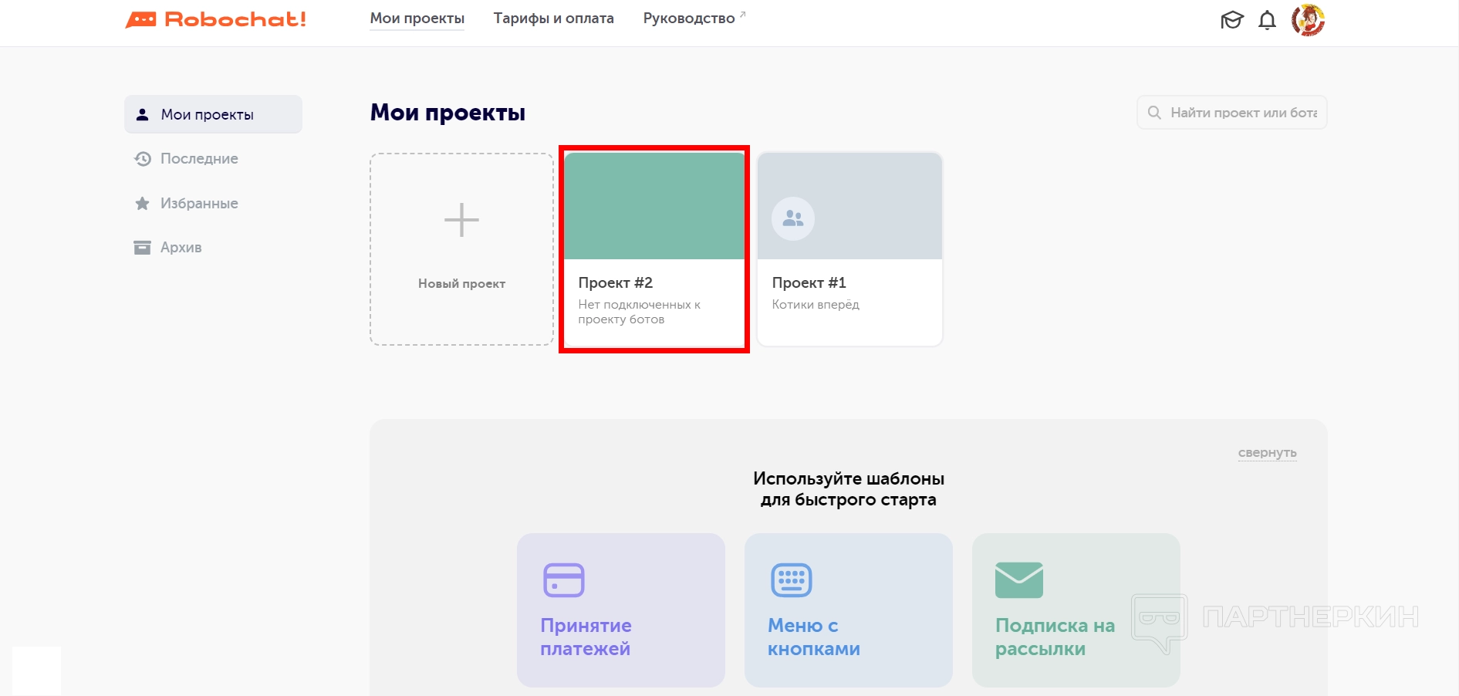Select Последние in the sidebar
The width and height of the screenshot is (1459, 696).
click(199, 159)
